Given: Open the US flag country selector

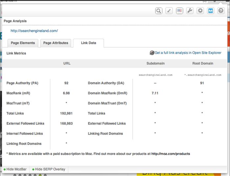Looking at the screenshot, I should coord(179,11).
